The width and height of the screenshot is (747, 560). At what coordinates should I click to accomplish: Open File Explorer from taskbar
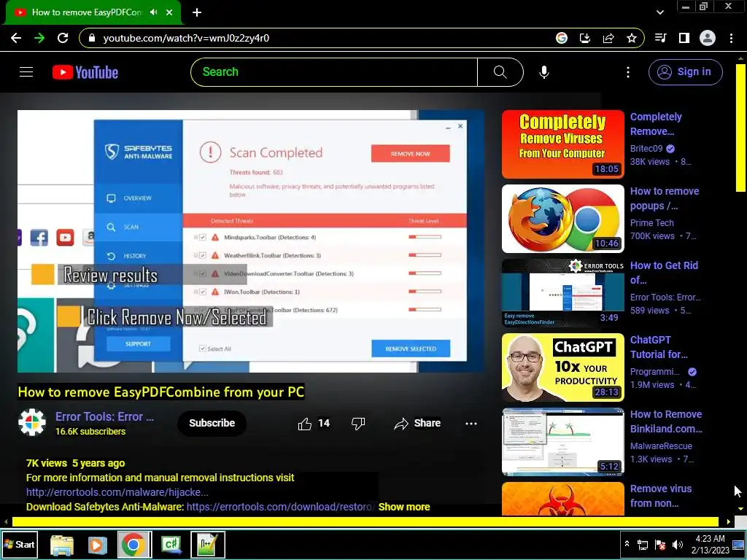(x=63, y=545)
